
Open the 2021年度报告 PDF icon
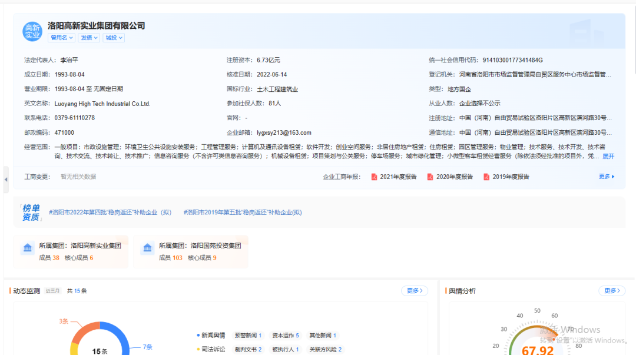374,177
